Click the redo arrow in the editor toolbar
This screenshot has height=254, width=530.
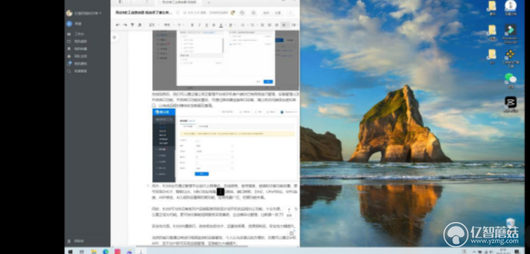click(125, 25)
